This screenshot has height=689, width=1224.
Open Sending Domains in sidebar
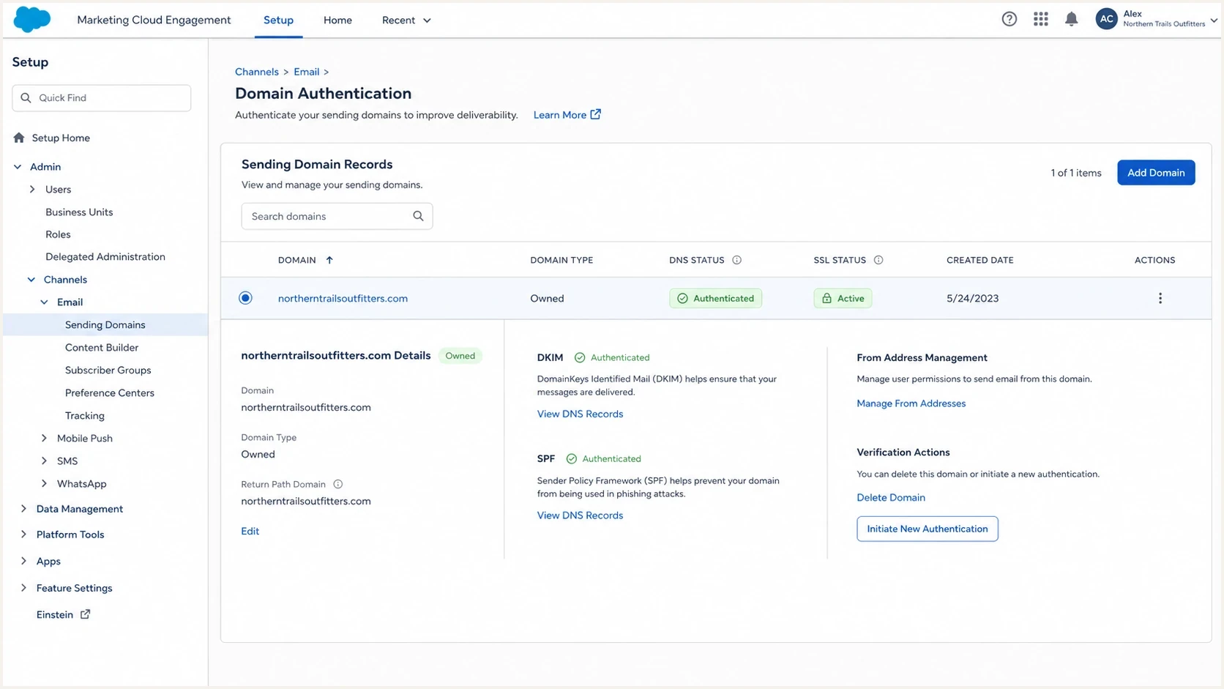105,324
